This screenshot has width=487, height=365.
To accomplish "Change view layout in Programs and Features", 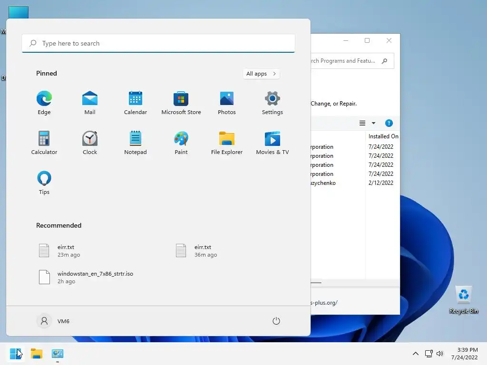I will coord(362,123).
